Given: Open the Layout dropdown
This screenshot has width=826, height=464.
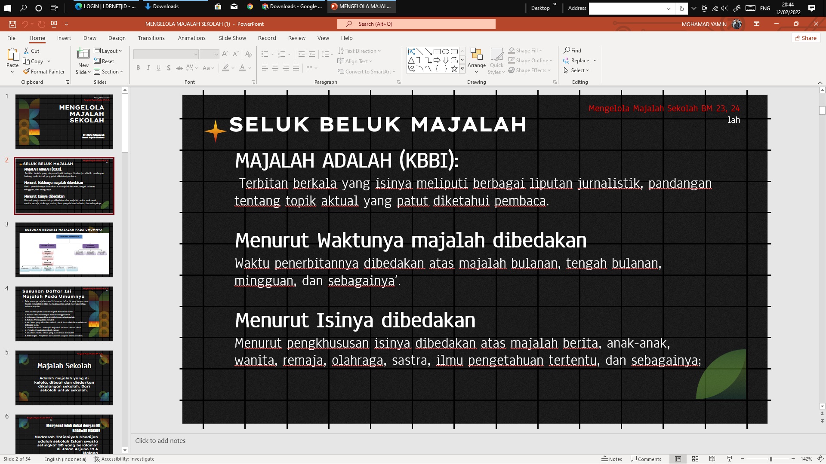Looking at the screenshot, I should coord(108,51).
